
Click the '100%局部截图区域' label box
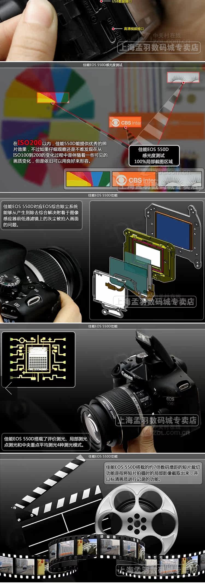pyautogui.click(x=154, y=155)
